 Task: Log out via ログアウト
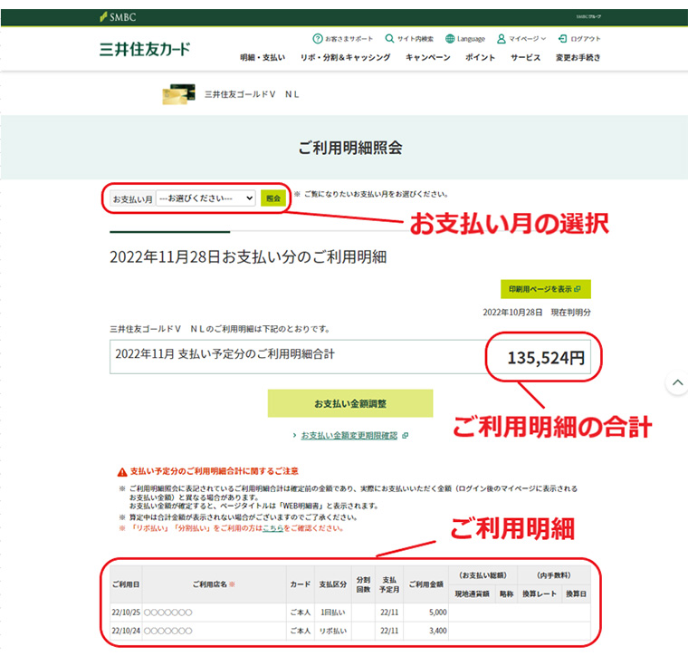(579, 39)
